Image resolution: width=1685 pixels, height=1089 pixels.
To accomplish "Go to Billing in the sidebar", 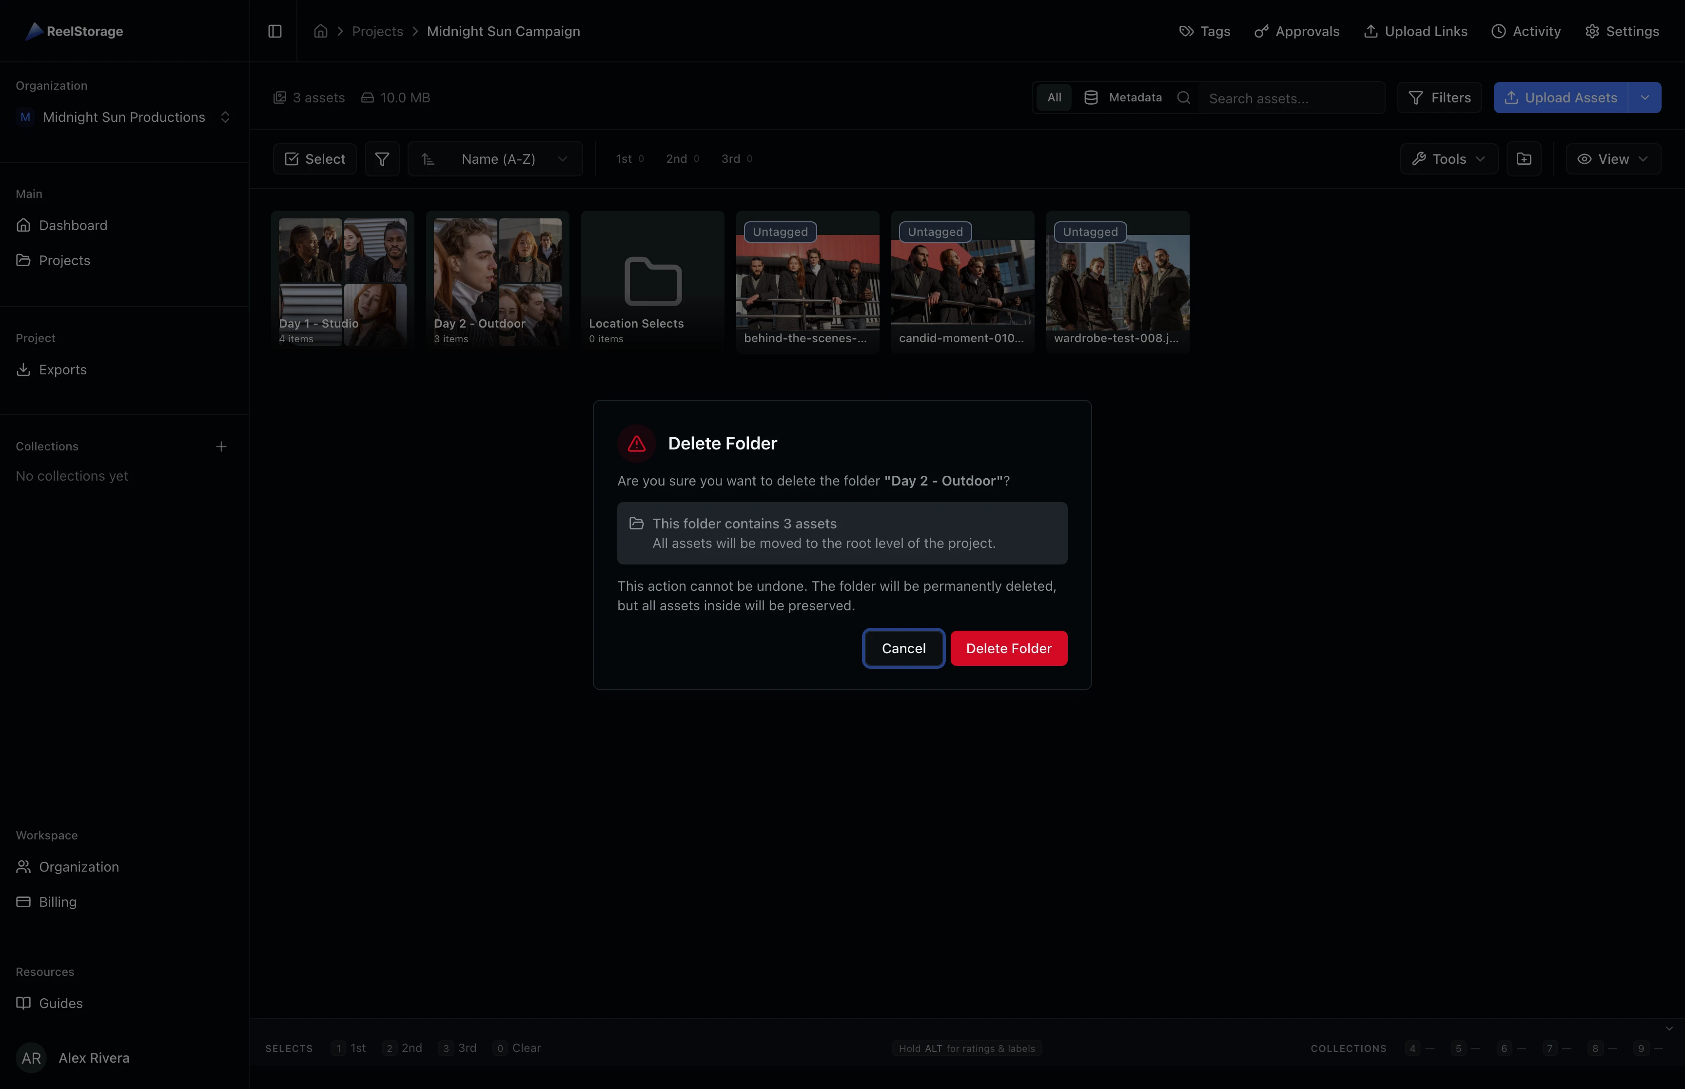I will coord(57,902).
